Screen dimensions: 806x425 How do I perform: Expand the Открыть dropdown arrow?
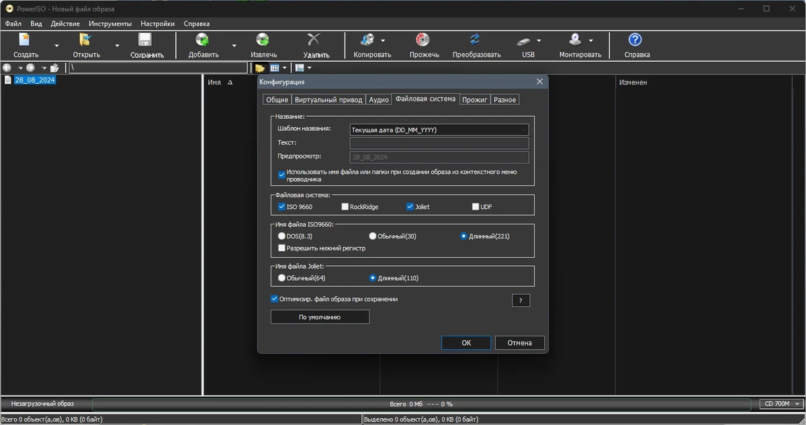pyautogui.click(x=117, y=46)
